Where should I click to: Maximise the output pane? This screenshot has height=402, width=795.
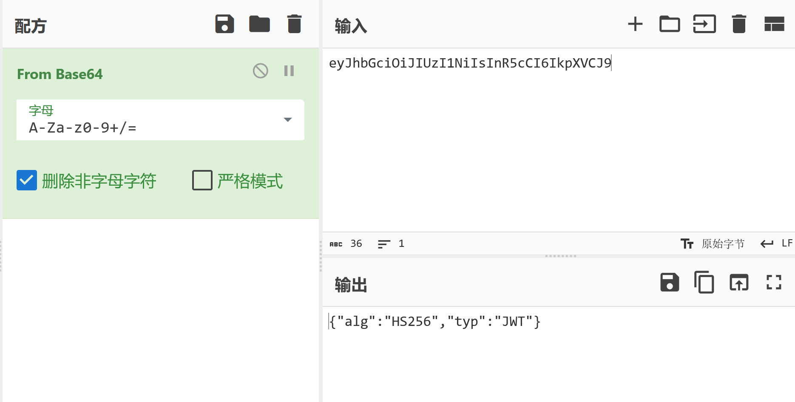tap(774, 282)
